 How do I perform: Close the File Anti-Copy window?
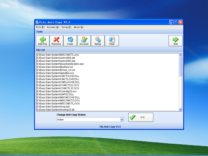[x=180, y=22]
